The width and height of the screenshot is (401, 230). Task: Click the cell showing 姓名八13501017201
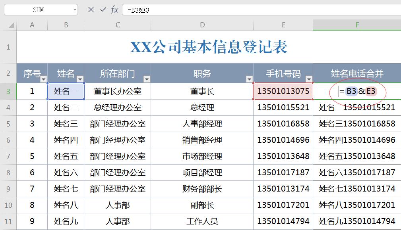[356, 205]
